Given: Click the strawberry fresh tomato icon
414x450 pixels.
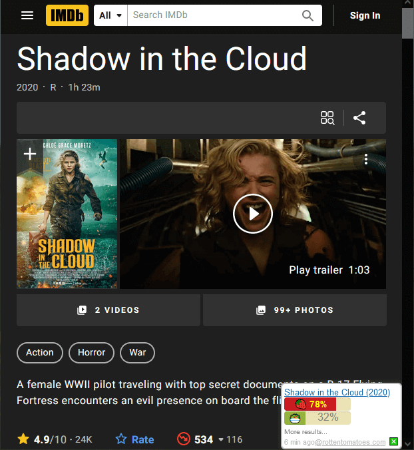Looking at the screenshot, I should point(300,404).
